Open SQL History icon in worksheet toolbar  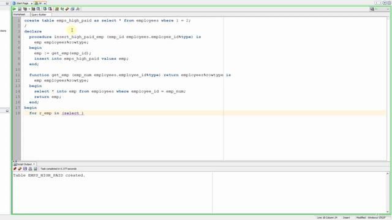tap(72, 9)
